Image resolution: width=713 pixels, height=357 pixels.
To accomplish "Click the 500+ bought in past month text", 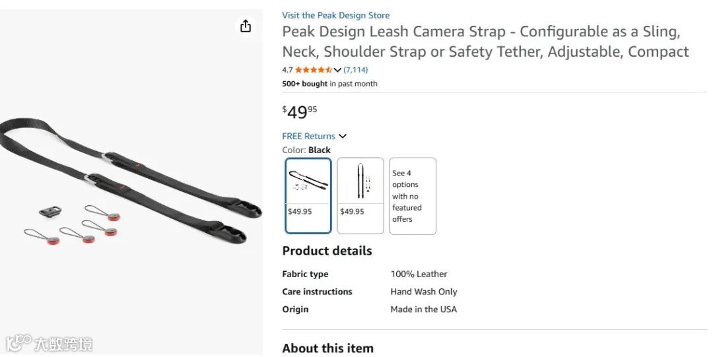I will 329,84.
